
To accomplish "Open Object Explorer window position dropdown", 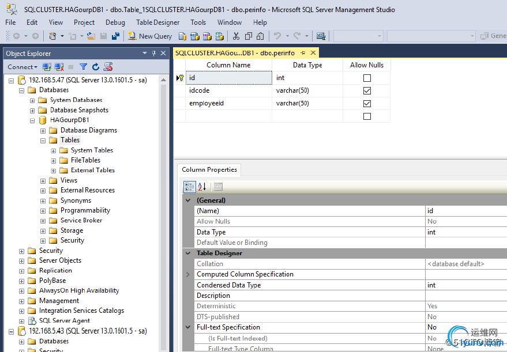I will (145, 53).
